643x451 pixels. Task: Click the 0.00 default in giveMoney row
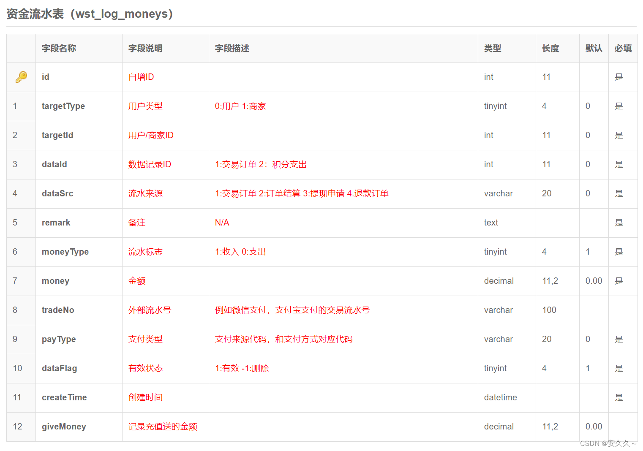[594, 427]
